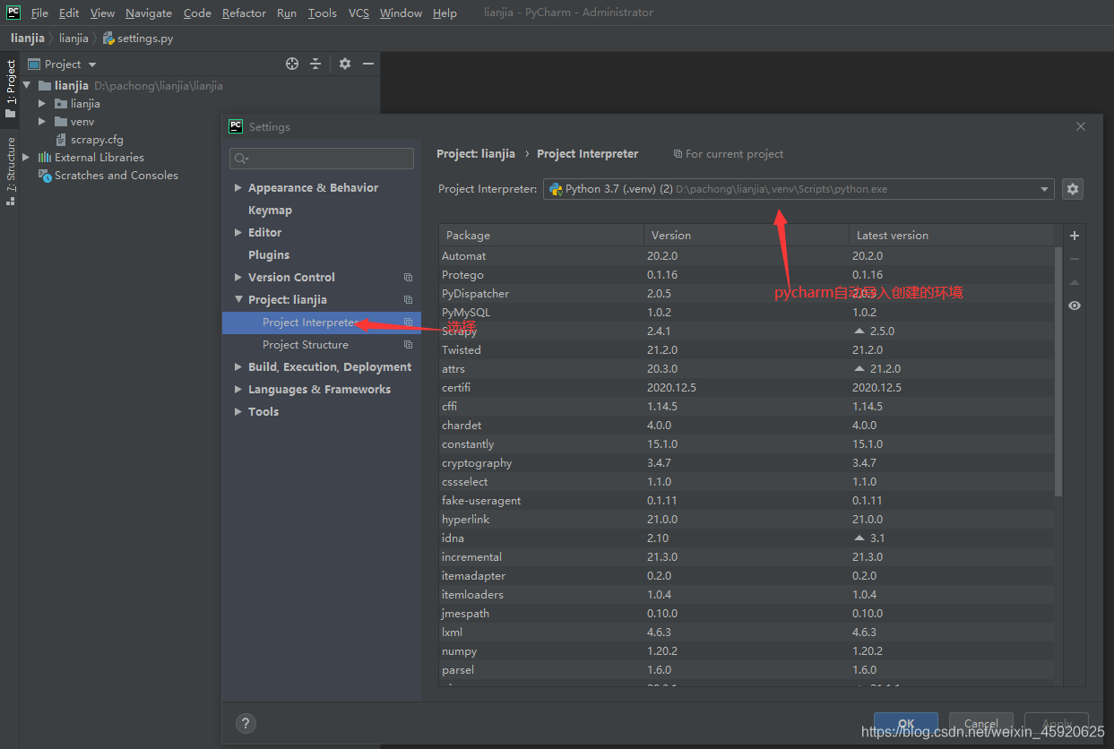Select the Automat package row
The width and height of the screenshot is (1114, 749).
click(x=747, y=256)
